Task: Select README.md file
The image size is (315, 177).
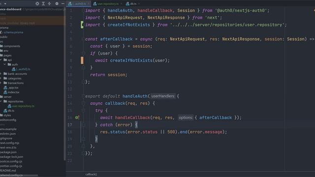Action: click(8, 171)
